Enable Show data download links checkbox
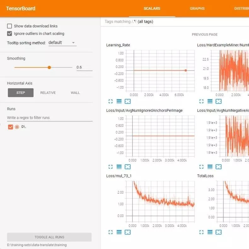This screenshot has height=249, width=249. point(9,26)
